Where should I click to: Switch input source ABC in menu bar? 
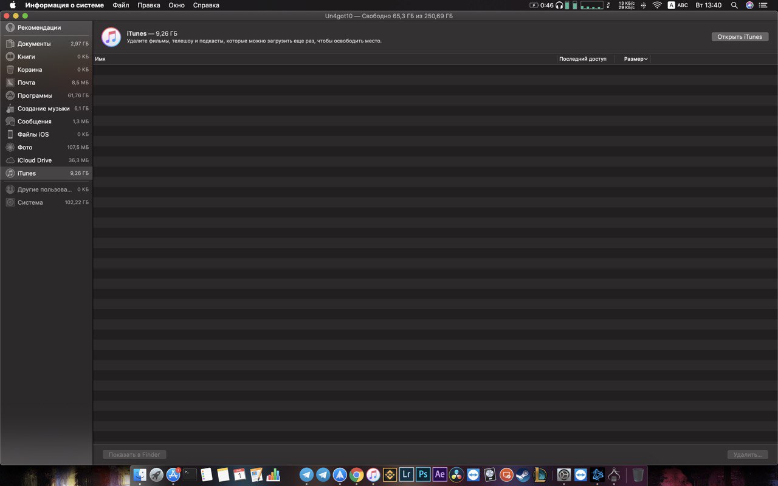click(x=678, y=5)
